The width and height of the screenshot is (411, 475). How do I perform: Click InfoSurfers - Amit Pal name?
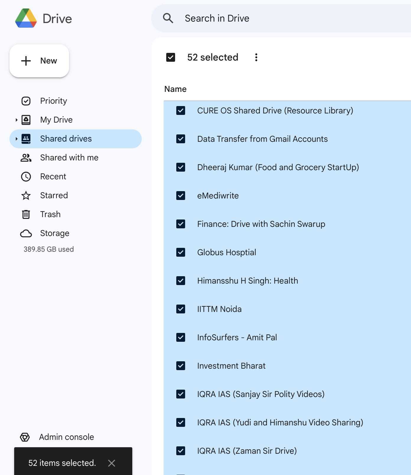(237, 337)
